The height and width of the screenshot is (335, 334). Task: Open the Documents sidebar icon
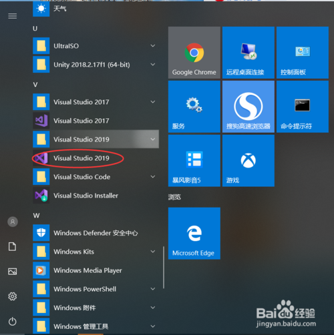12,246
